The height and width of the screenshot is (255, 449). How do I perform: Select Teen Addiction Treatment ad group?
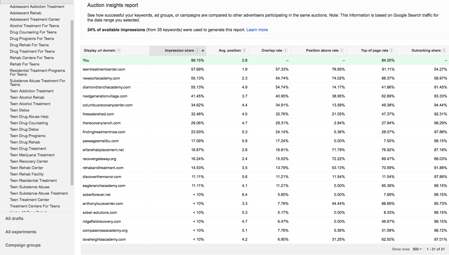tap(32, 91)
